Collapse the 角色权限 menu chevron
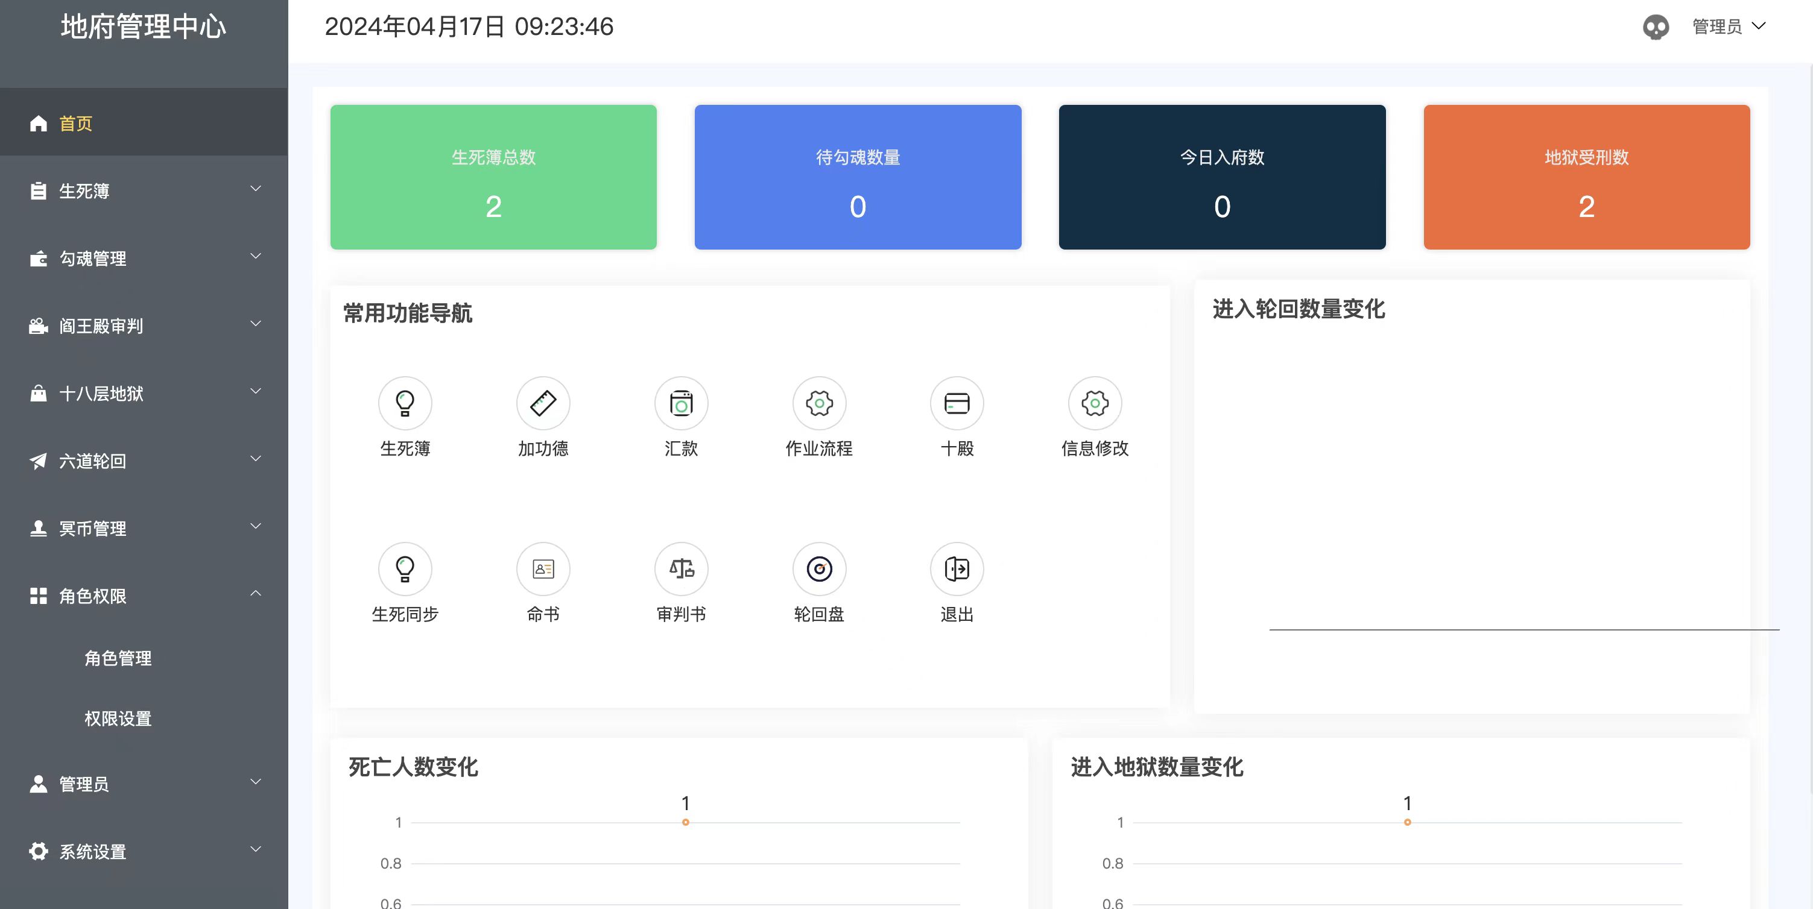This screenshot has height=909, width=1813. pos(256,593)
